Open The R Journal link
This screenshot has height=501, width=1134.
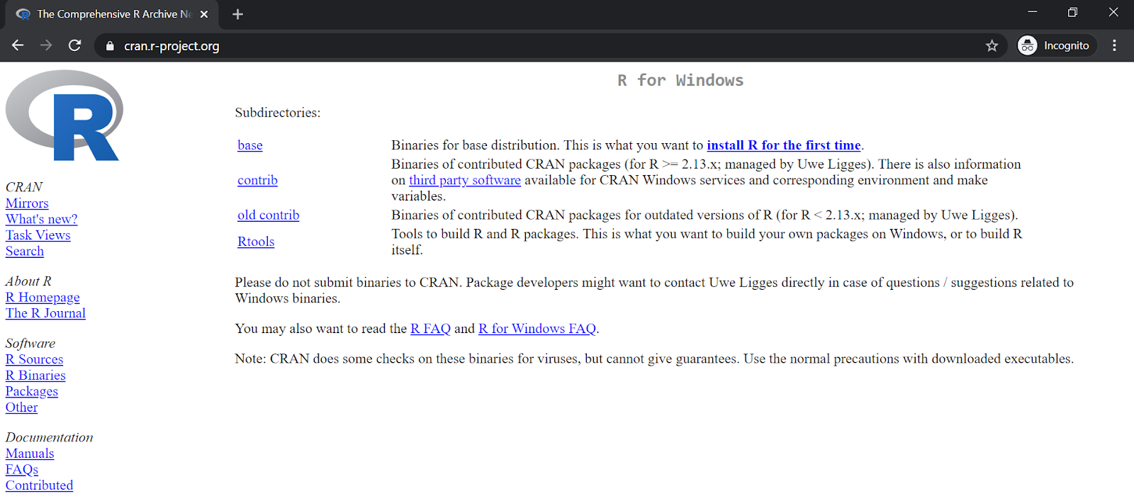(45, 313)
